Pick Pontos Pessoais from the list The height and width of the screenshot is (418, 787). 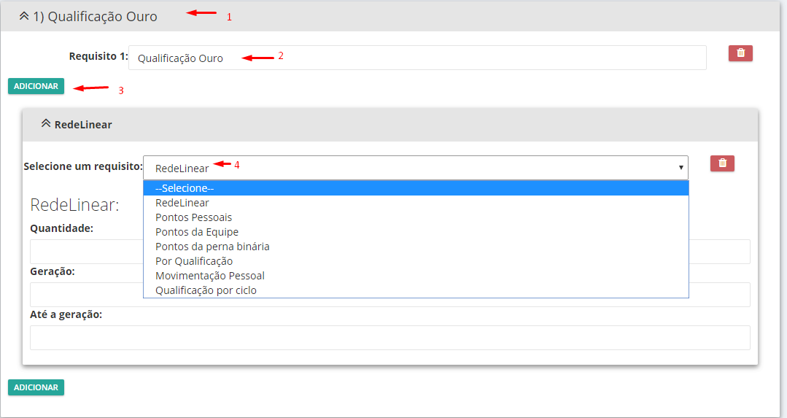pyautogui.click(x=416, y=217)
